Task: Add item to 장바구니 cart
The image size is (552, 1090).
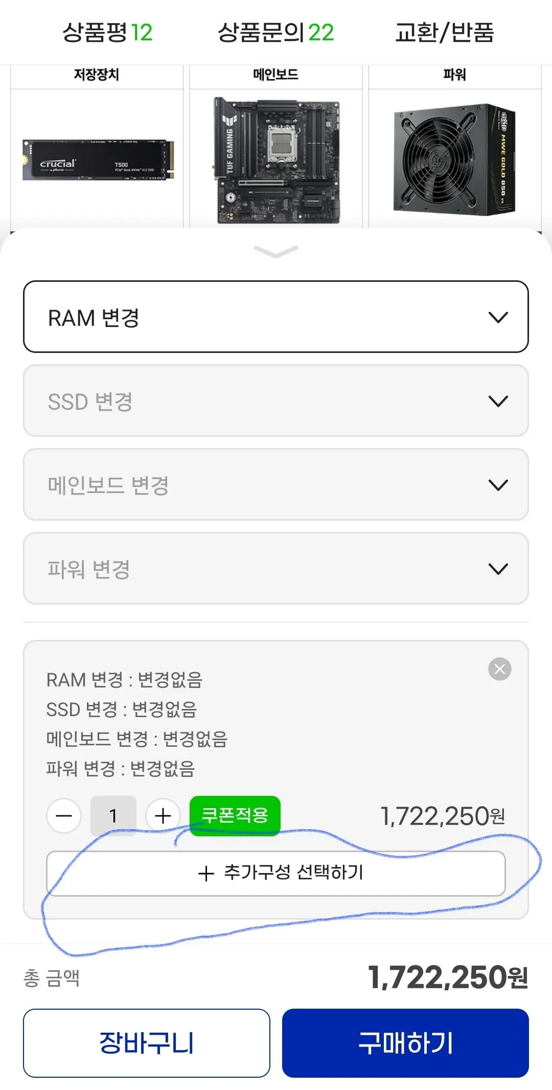Action: tap(147, 1042)
